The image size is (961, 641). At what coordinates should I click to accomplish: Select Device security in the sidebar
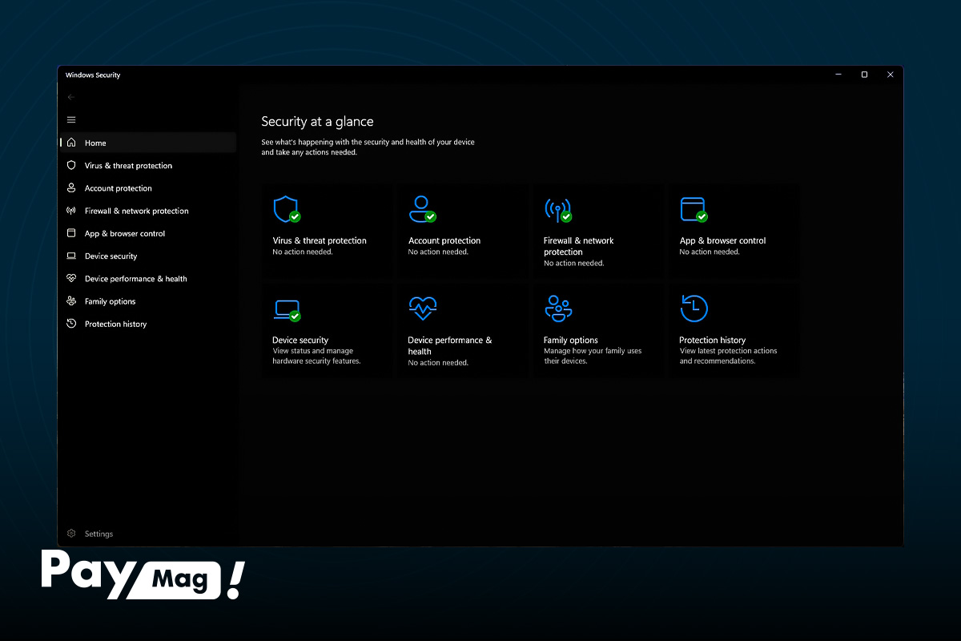[111, 256]
